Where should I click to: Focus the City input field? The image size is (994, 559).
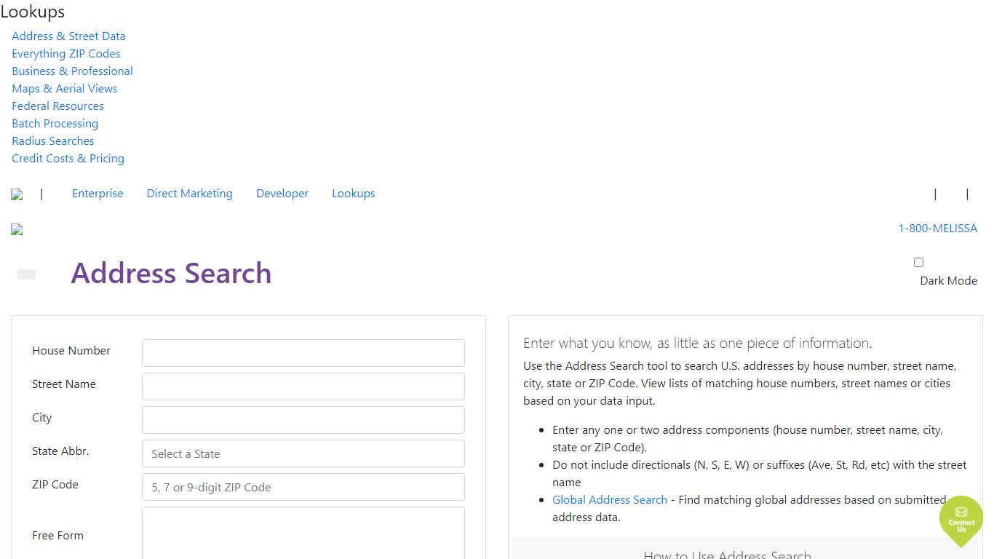(x=303, y=420)
